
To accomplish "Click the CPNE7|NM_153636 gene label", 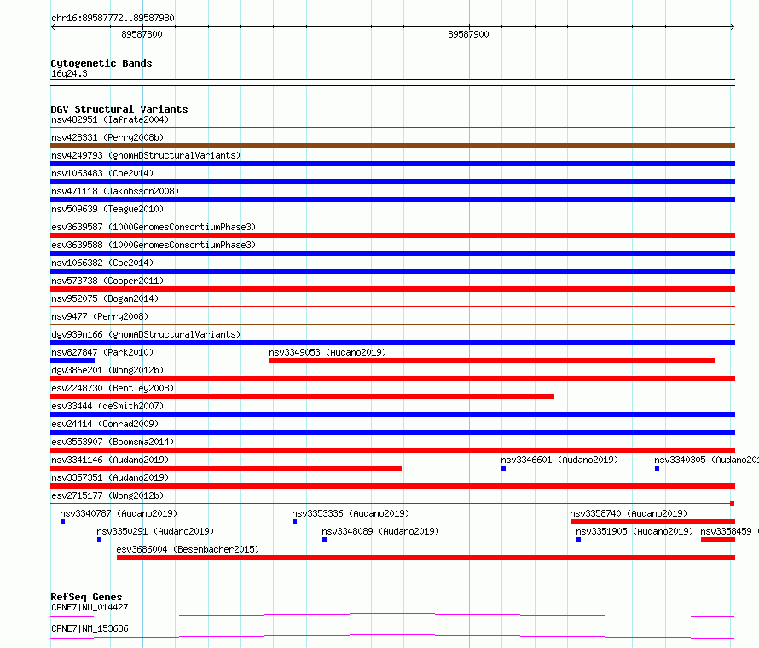I will (x=90, y=628).
